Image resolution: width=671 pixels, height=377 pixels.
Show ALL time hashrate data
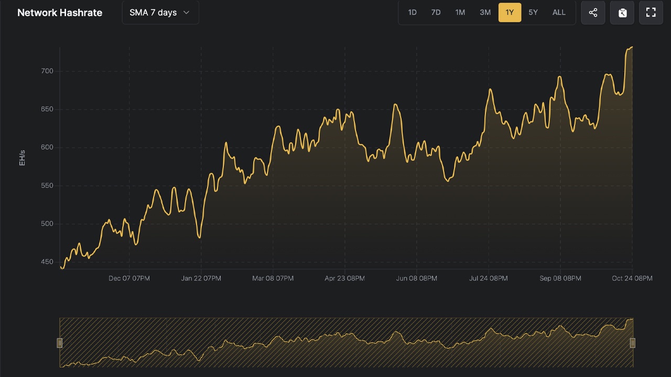[x=559, y=13]
